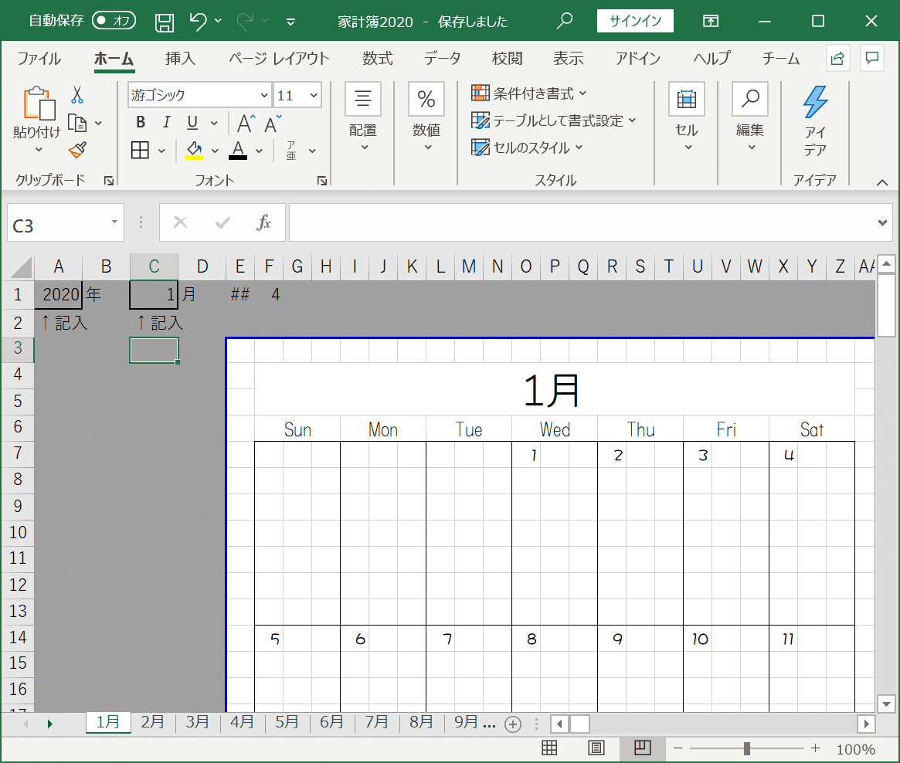Image resolution: width=900 pixels, height=763 pixels.
Task: Open the search magnifier in title bar
Action: [x=565, y=21]
